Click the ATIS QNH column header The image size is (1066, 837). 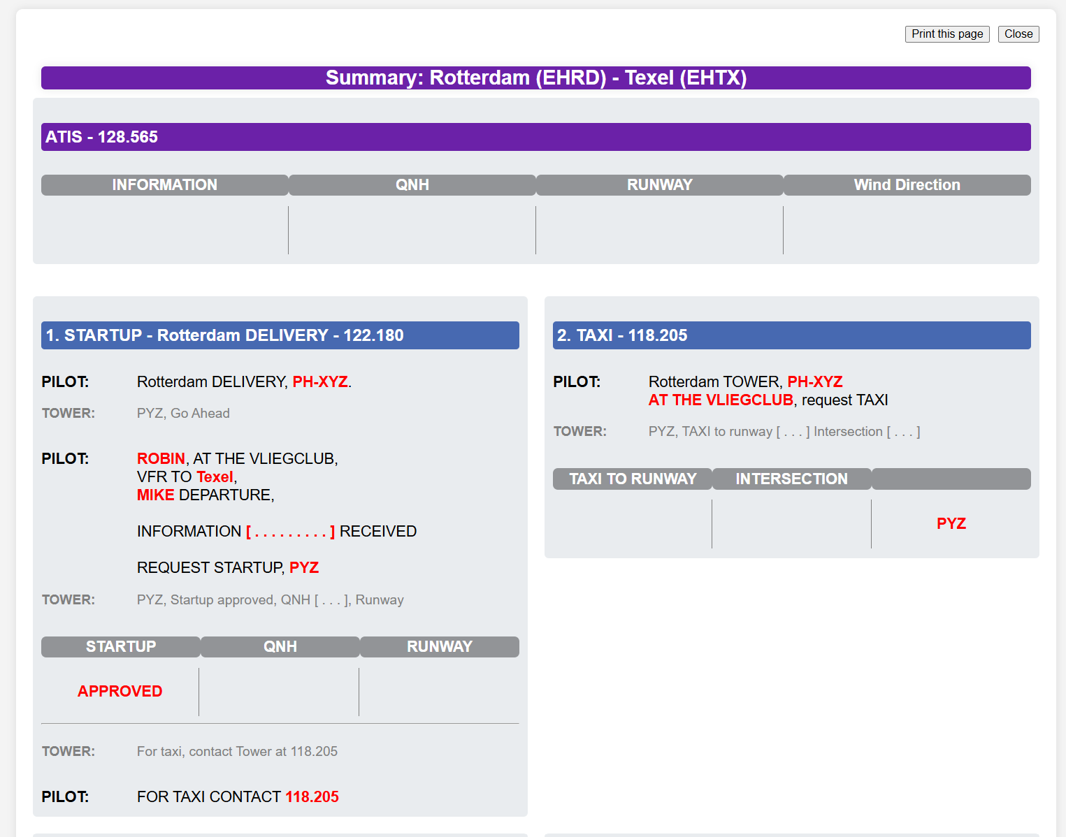coord(412,185)
